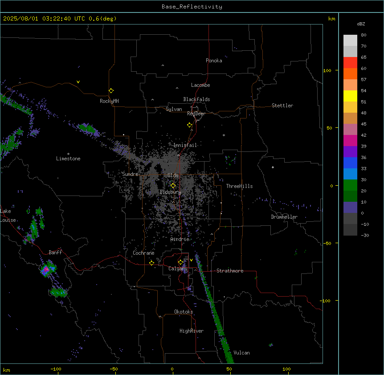Viewport: 384px width, 375px height.
Task: Click the Strathmore label
Action: coord(230,271)
